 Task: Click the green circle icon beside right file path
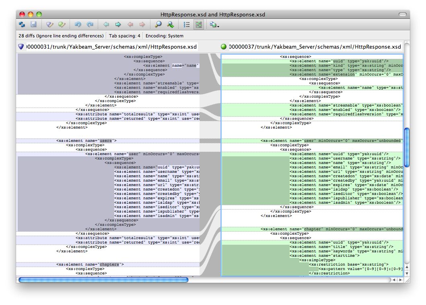(224, 47)
